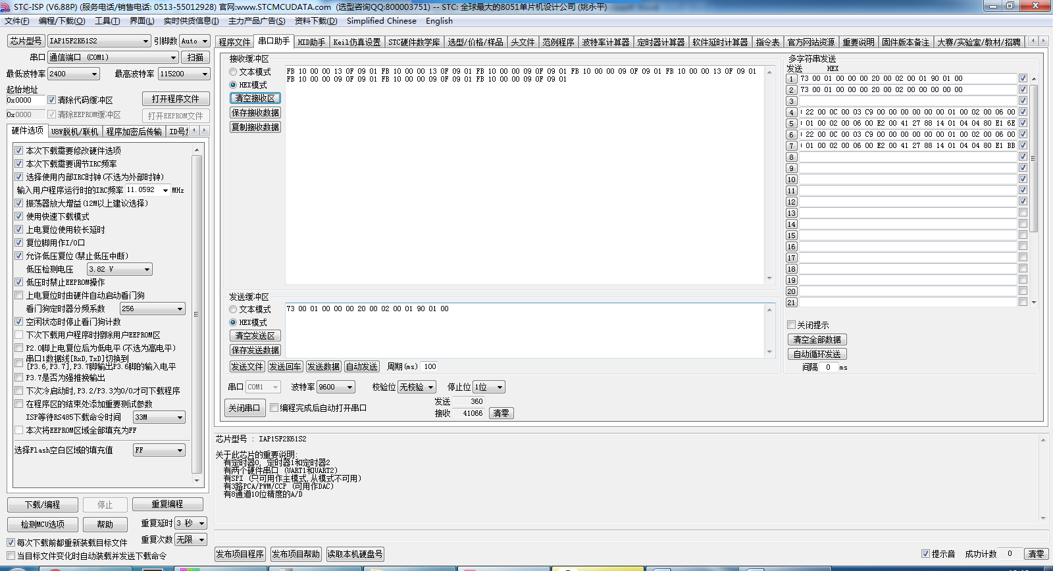
Task: Switch to 程序加密后传输 tab
Action: tap(134, 132)
